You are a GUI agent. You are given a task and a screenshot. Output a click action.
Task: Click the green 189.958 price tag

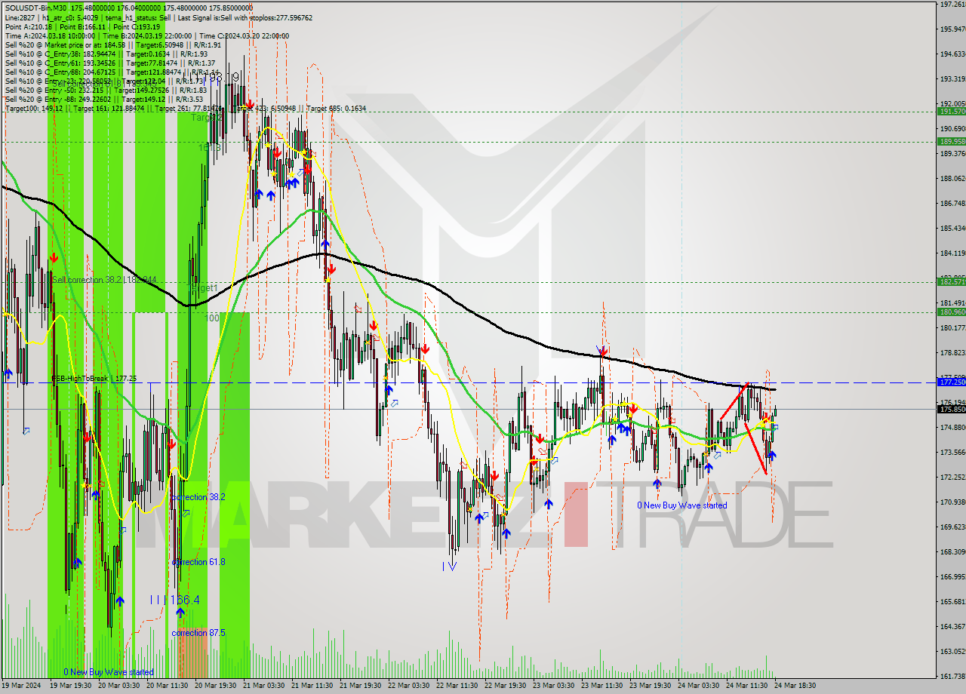952,141
